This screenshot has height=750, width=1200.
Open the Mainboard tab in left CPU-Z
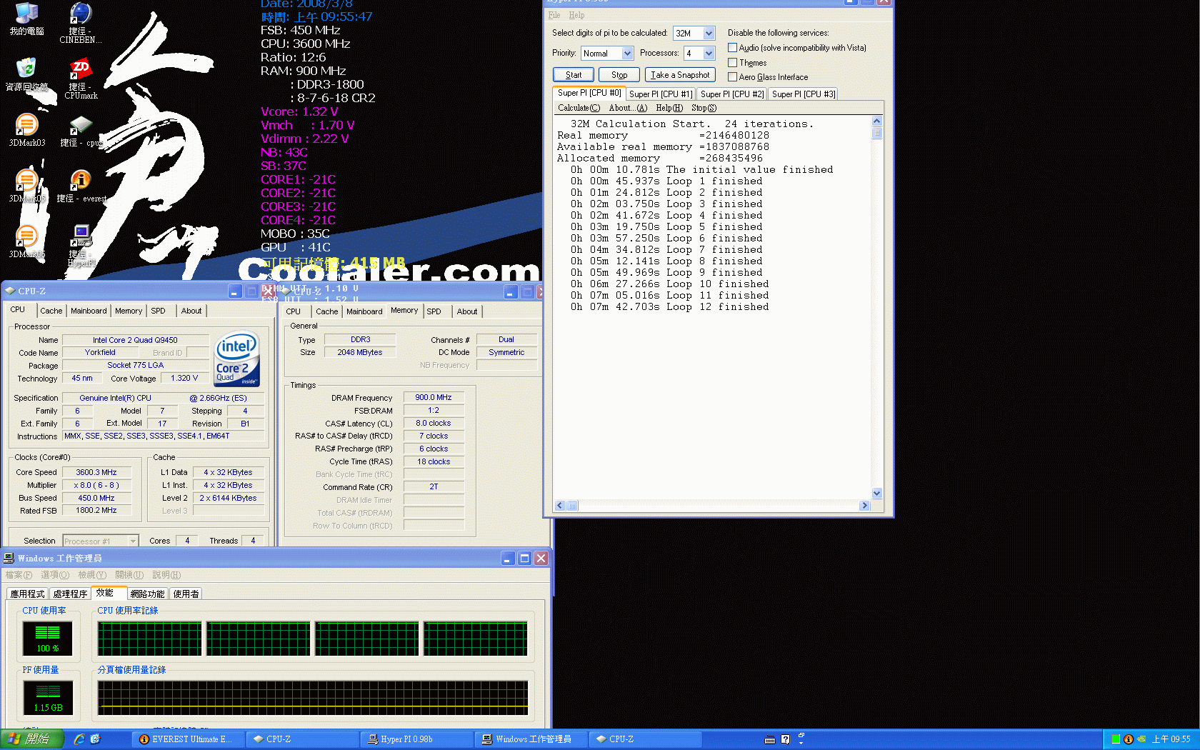89,311
